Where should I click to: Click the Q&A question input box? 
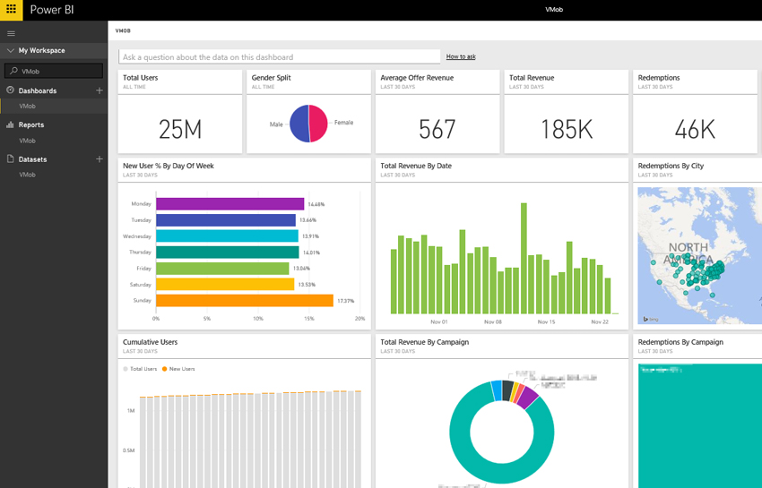[x=280, y=56]
